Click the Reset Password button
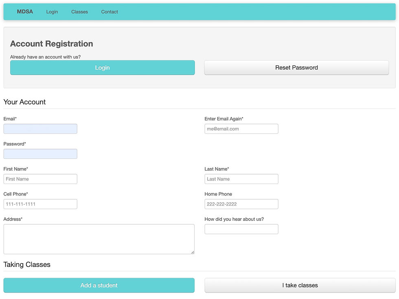The height and width of the screenshot is (299, 399). tap(296, 67)
